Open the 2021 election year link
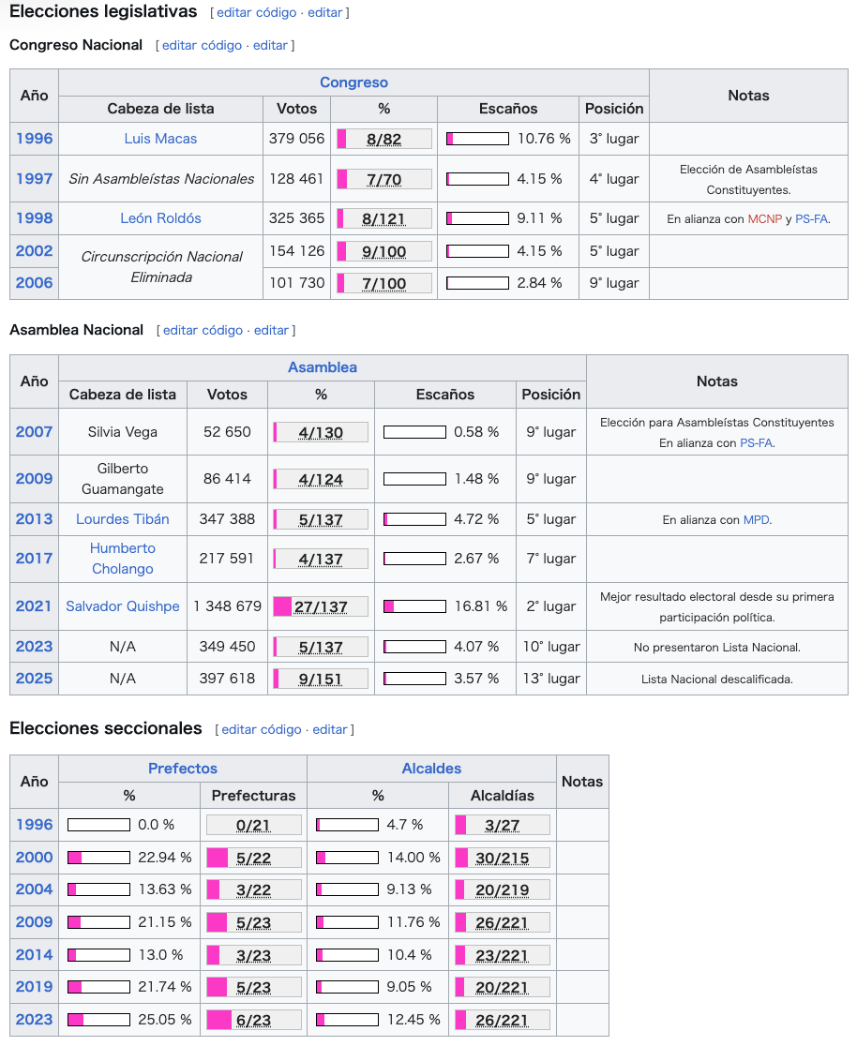The height and width of the screenshot is (1046, 857). 35,606
